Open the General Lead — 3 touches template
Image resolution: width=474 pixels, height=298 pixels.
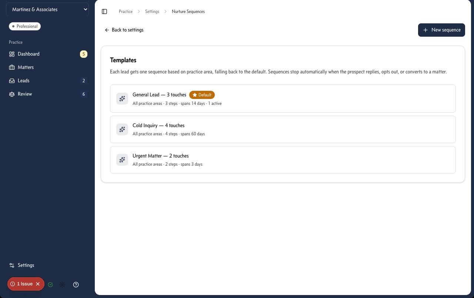coord(283,99)
